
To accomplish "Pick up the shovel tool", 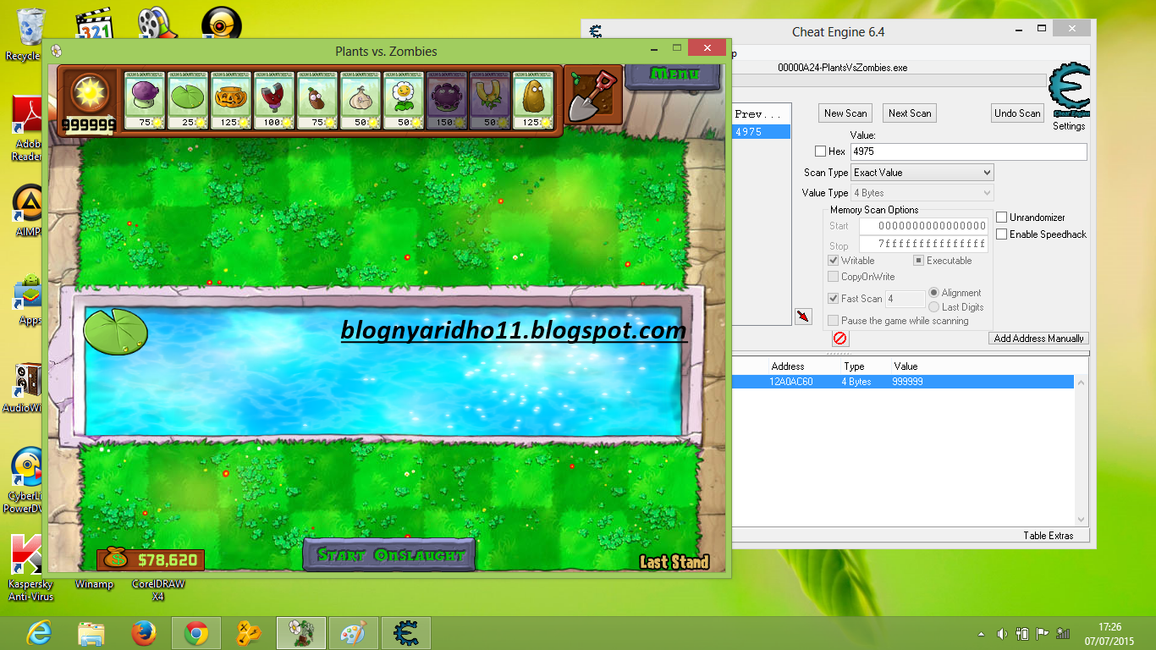I will [592, 95].
